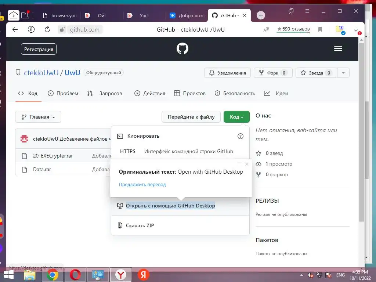376x282 pixels.
Task: Open Yandex home via the Я icon
Action: [x=31, y=29]
